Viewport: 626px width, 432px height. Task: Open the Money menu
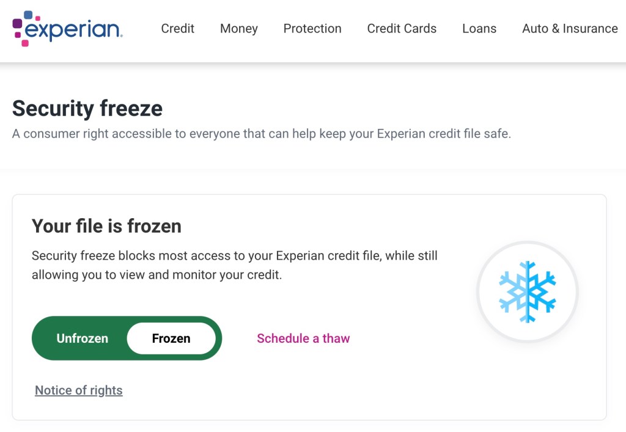238,29
